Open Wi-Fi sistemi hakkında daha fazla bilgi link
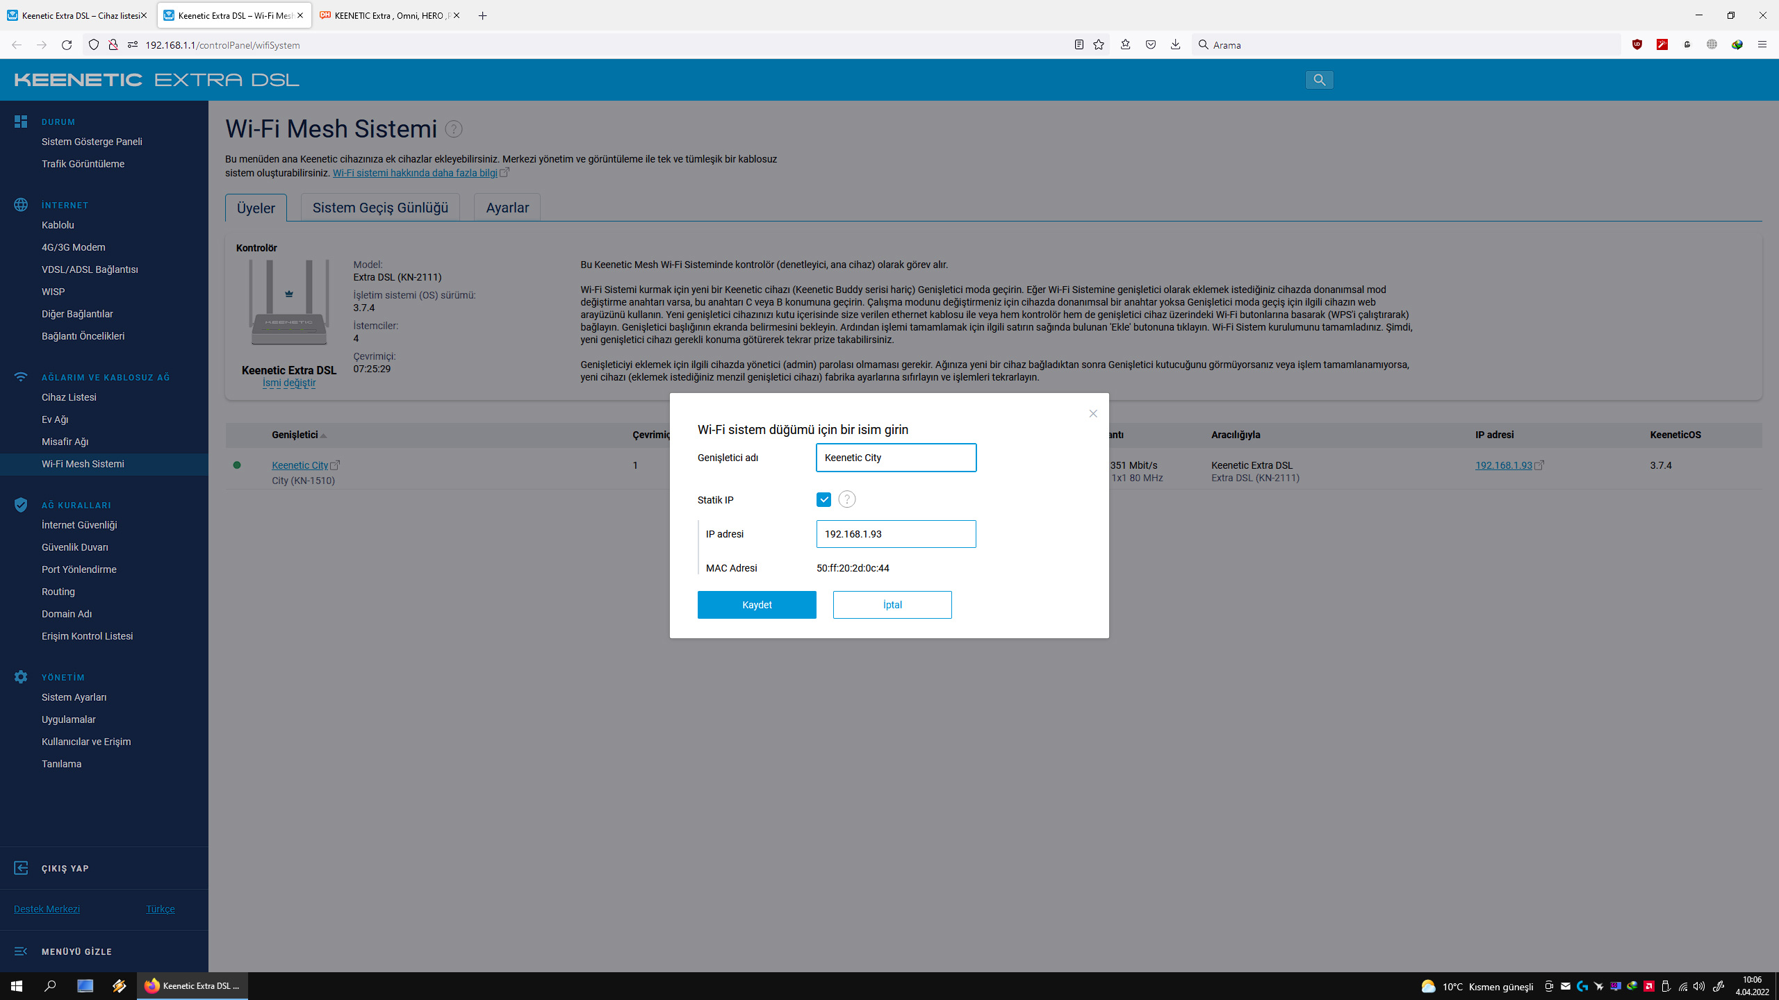1779x1000 pixels. click(415, 173)
